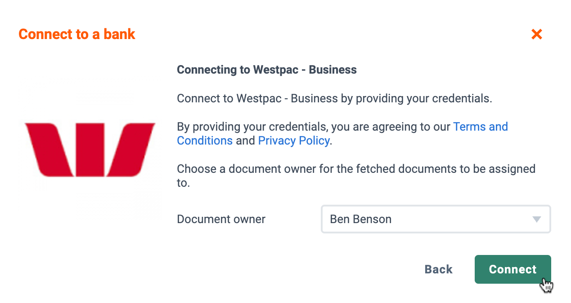Click the Choose a document owner instruction text
Viewport: 571px width, 303px height.
(356, 176)
